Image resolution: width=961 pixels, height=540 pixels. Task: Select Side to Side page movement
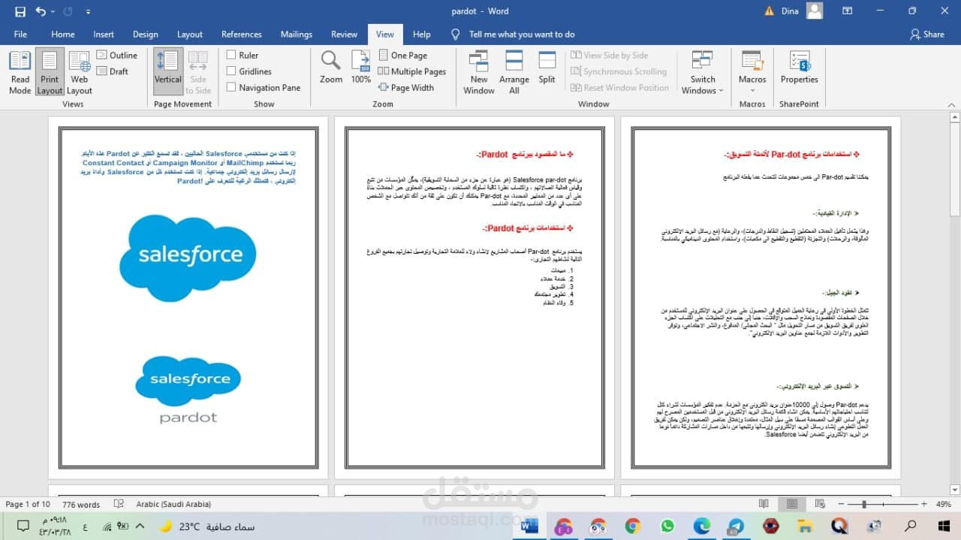[198, 72]
